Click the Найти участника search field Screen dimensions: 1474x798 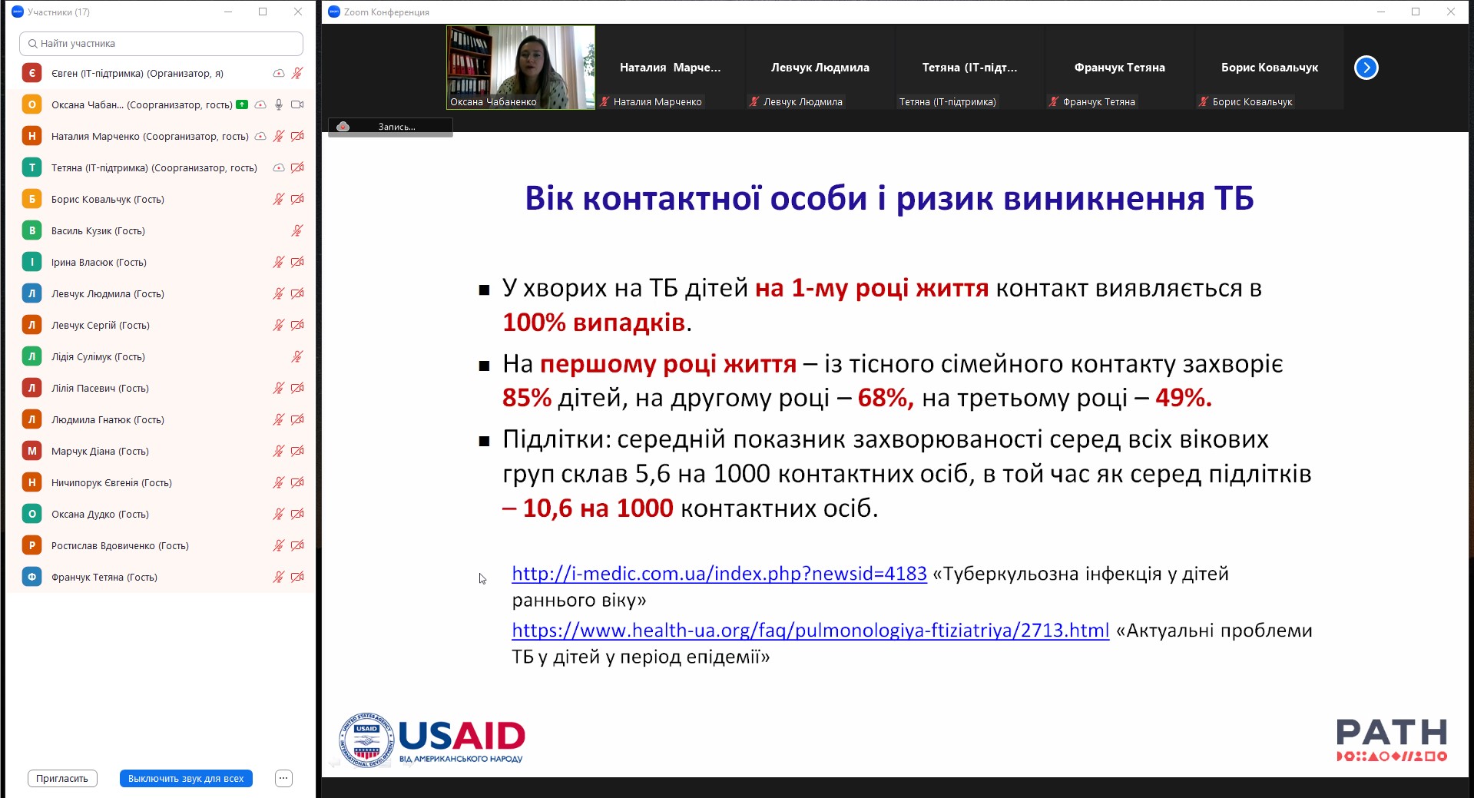click(x=161, y=43)
